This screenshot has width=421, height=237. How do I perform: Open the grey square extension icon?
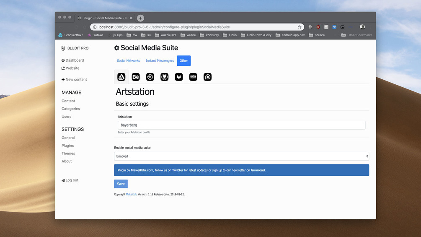coord(326,27)
